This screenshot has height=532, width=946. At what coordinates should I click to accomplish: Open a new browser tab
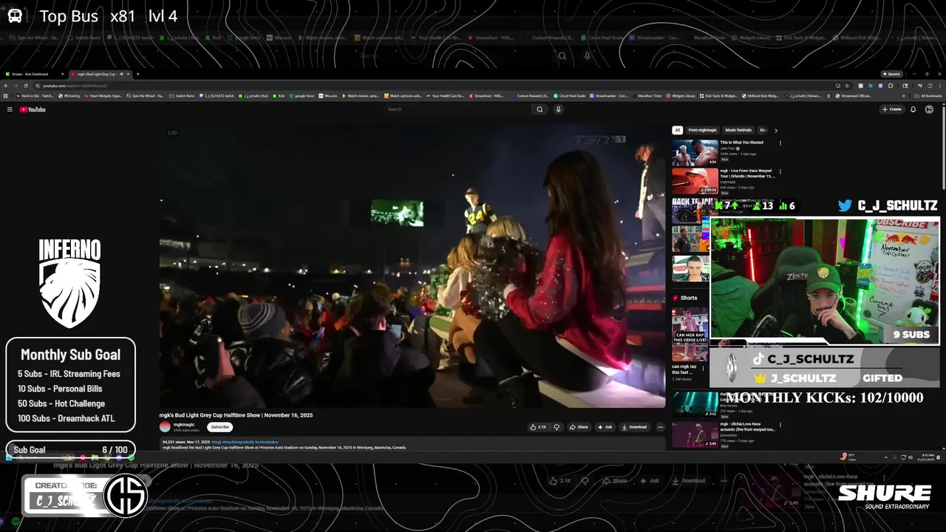(x=137, y=74)
